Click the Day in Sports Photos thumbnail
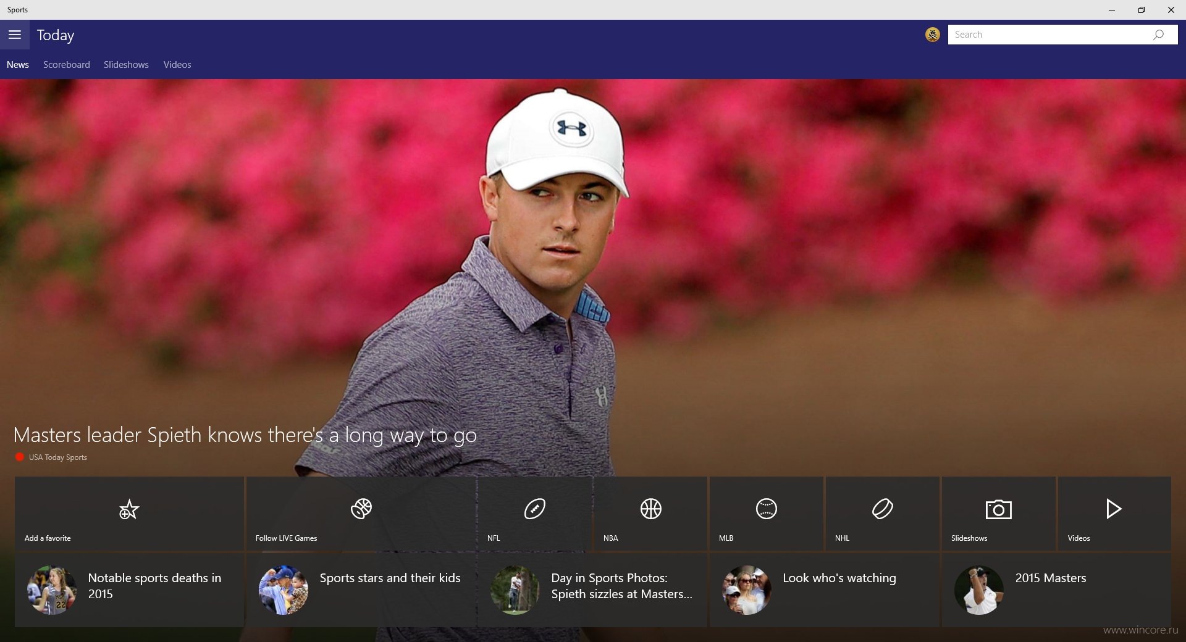1186x642 pixels. [515, 590]
